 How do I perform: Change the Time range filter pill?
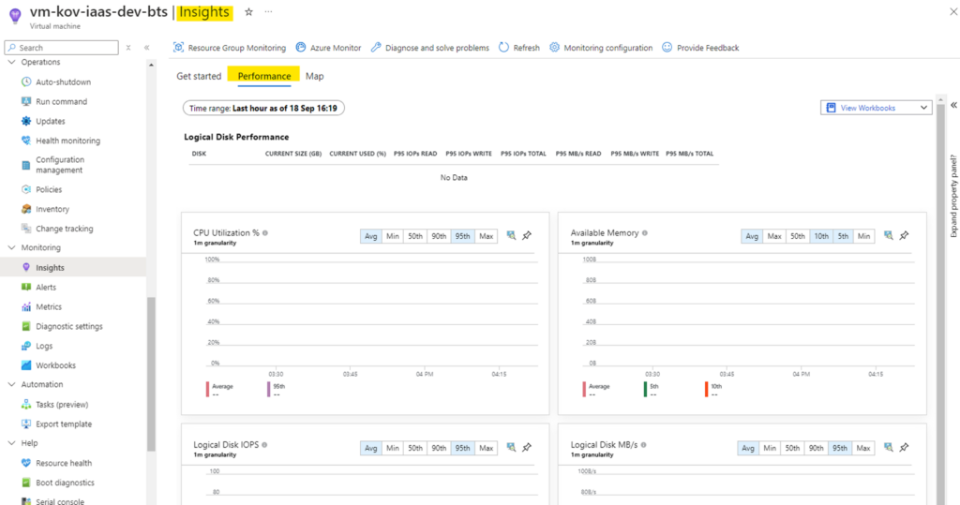[263, 109]
